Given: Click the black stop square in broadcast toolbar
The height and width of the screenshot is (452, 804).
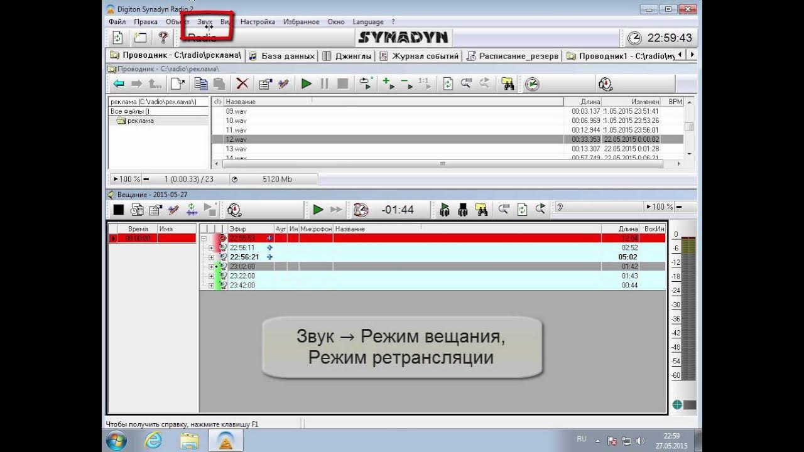Looking at the screenshot, I should (119, 210).
